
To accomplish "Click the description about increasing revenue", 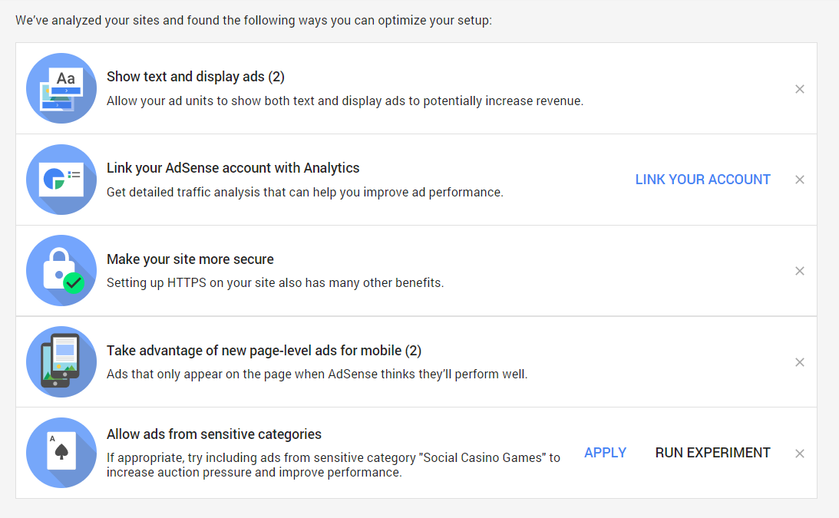I will point(345,101).
